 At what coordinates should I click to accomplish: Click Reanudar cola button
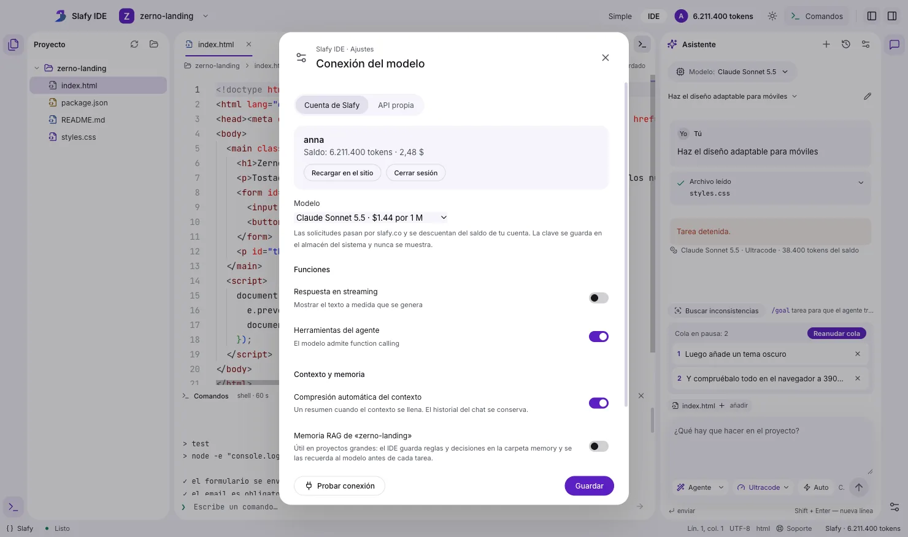tap(836, 333)
